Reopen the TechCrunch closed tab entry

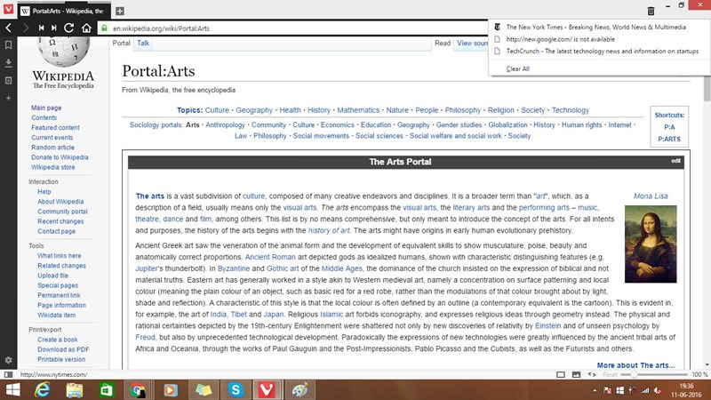click(603, 52)
